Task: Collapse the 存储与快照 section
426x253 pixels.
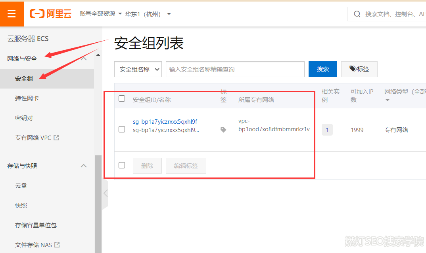Action: (x=84, y=166)
